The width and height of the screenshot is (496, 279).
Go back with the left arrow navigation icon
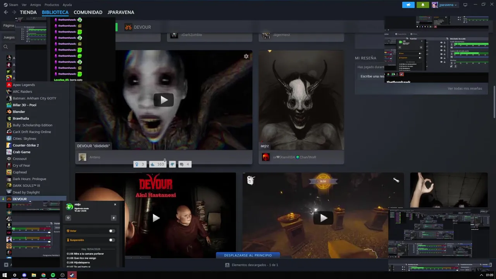pos(6,12)
